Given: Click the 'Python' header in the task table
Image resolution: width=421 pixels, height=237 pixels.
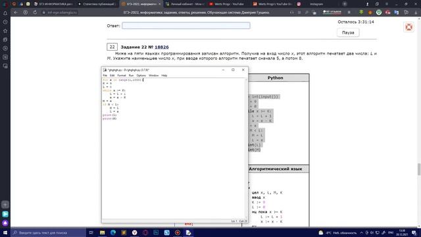Looking at the screenshot, I should (x=275, y=78).
